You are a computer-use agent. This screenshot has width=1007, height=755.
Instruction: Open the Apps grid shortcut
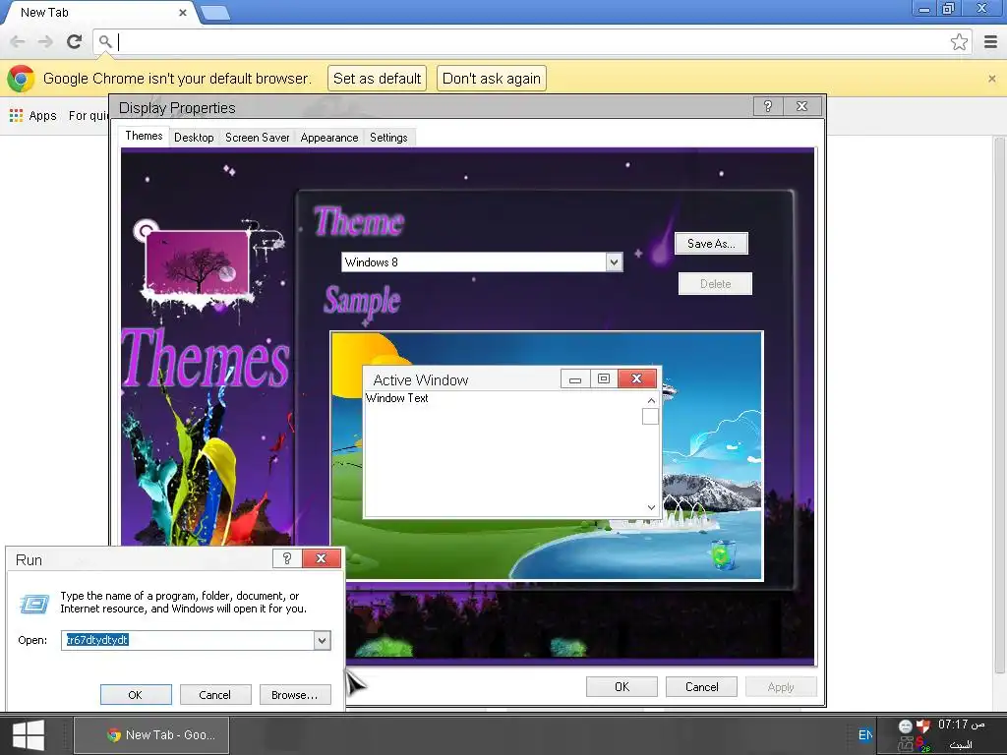[16, 116]
